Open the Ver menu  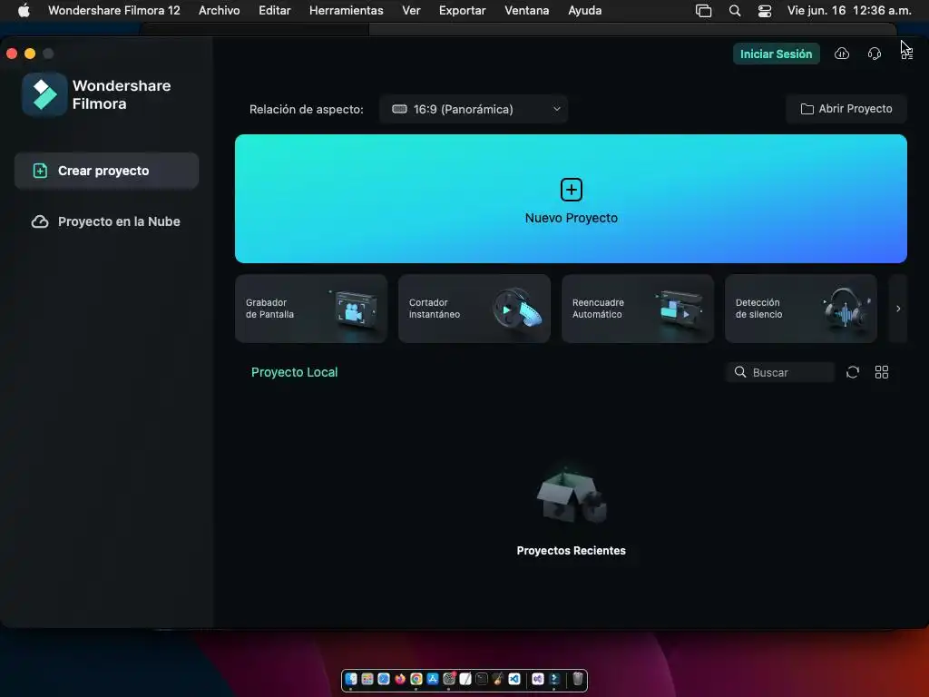point(411,11)
